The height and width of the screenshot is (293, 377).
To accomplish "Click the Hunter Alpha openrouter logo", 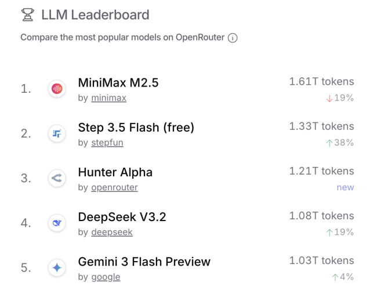I will click(x=57, y=178).
